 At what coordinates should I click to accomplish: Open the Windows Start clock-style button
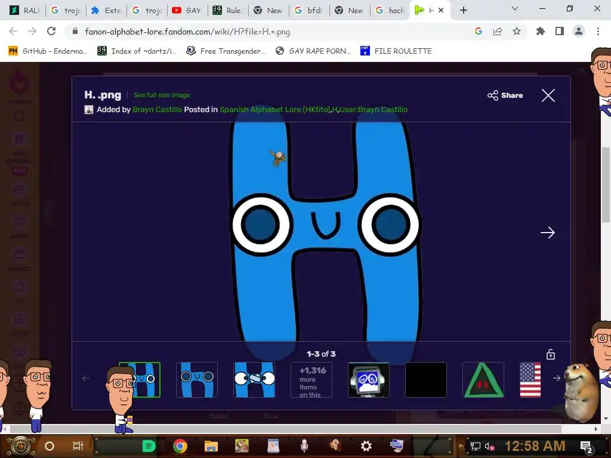21,446
